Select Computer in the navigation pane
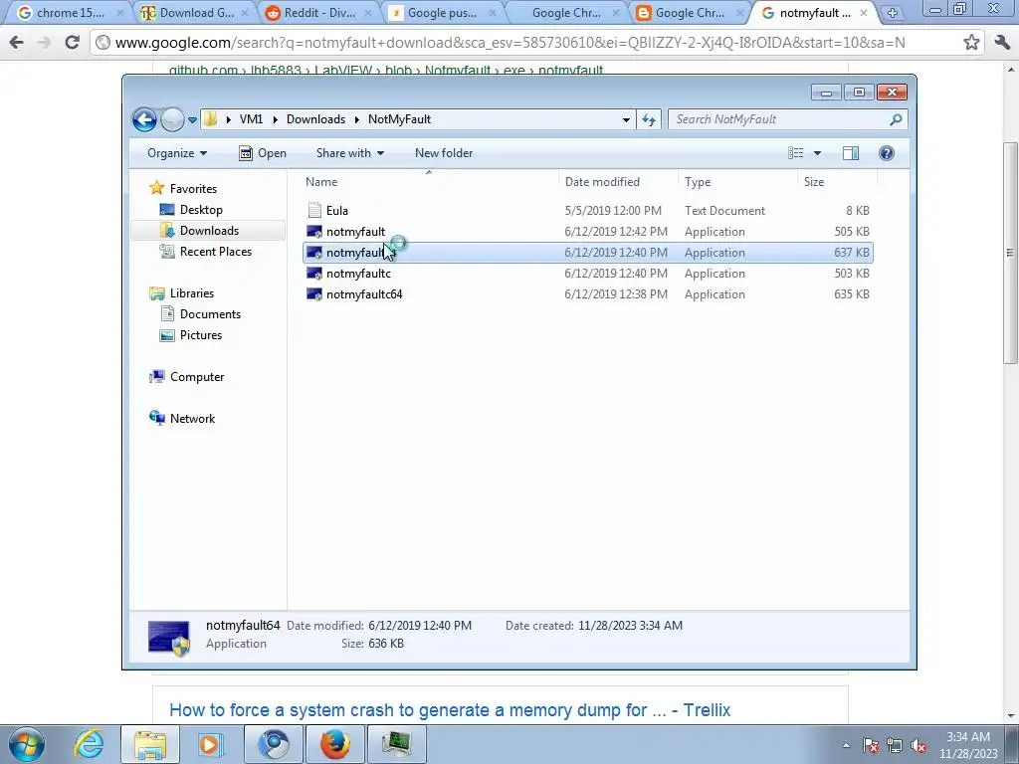The height and width of the screenshot is (764, 1019). tap(197, 377)
